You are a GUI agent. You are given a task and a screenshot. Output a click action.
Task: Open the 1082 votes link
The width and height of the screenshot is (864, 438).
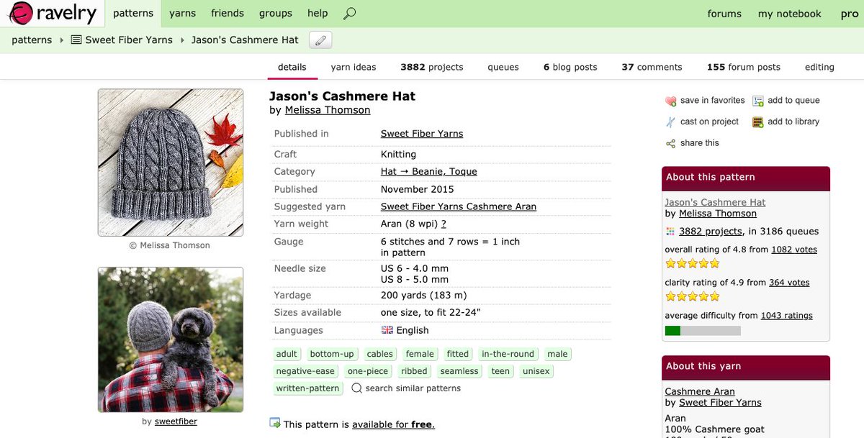pos(794,250)
